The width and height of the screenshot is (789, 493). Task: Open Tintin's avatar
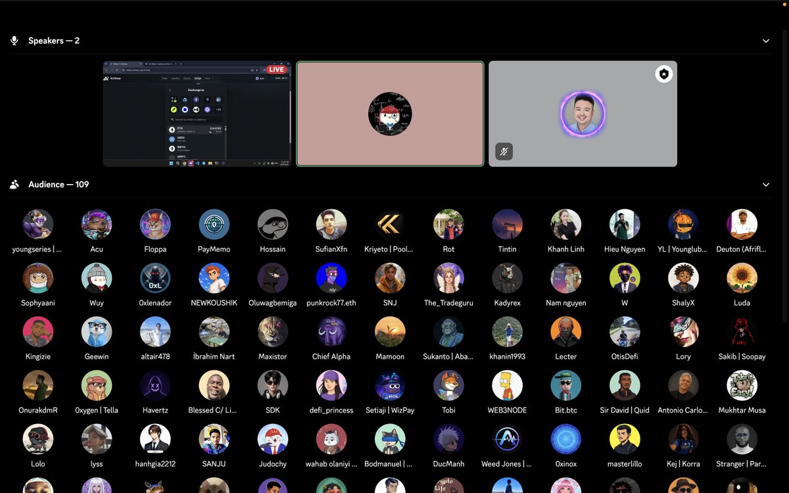click(x=508, y=224)
